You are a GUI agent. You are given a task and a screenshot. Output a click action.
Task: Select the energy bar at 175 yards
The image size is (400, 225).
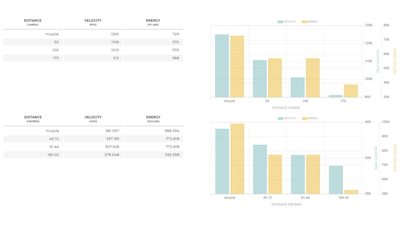tap(351, 91)
